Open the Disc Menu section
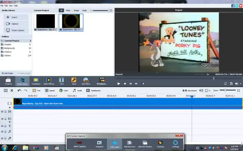 click(x=86, y=81)
